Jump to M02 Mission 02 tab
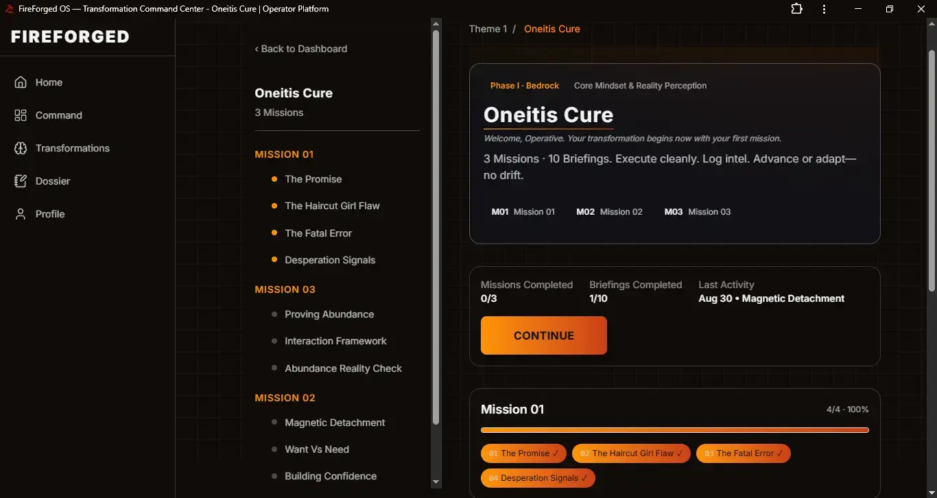Screen dimensions: 937x498 point(609,212)
